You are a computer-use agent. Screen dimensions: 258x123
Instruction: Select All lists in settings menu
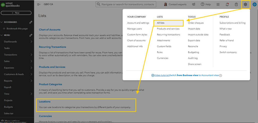tap(168, 23)
